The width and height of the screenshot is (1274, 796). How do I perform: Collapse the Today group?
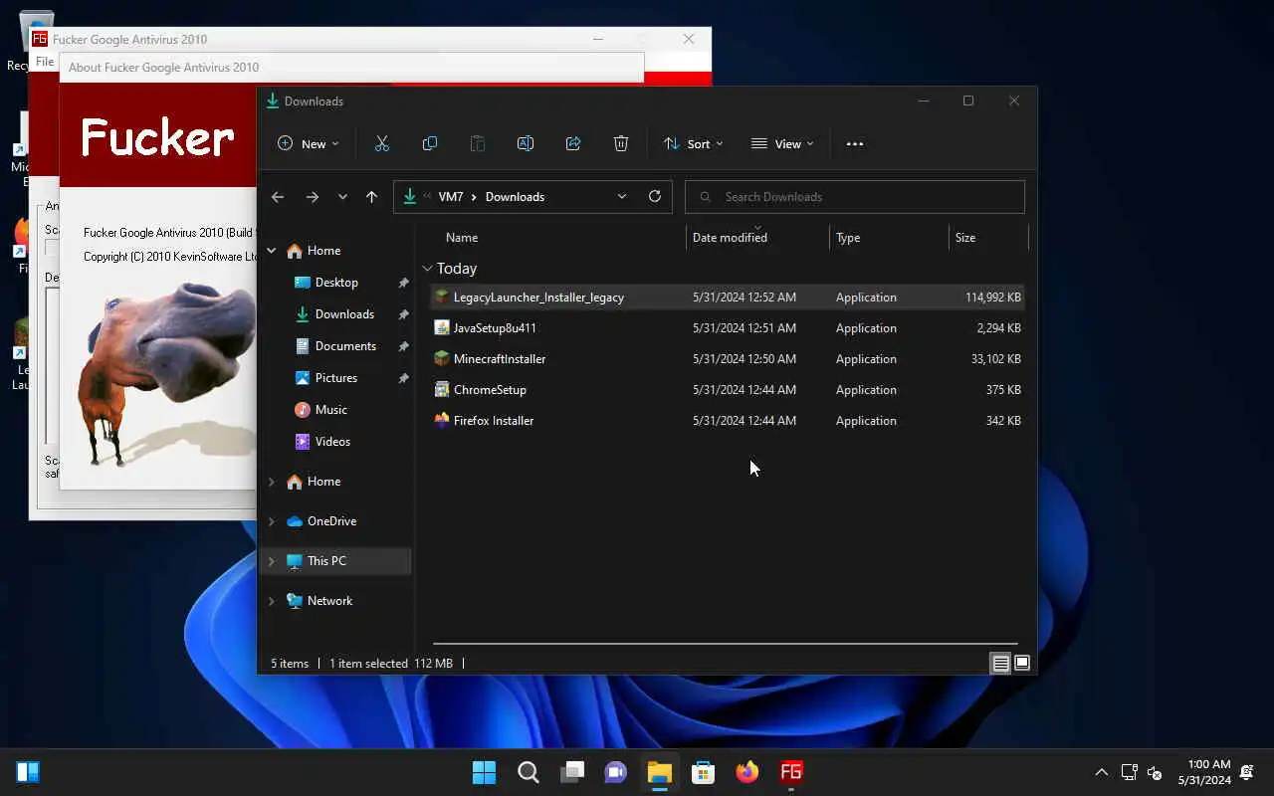[427, 269]
